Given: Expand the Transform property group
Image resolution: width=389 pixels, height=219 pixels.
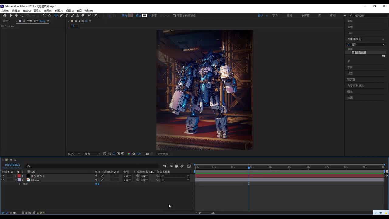Looking at the screenshot, I should (20, 184).
